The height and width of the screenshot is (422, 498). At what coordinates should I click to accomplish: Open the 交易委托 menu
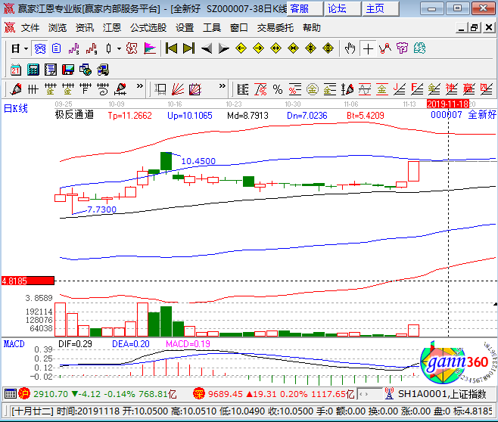coord(275,28)
